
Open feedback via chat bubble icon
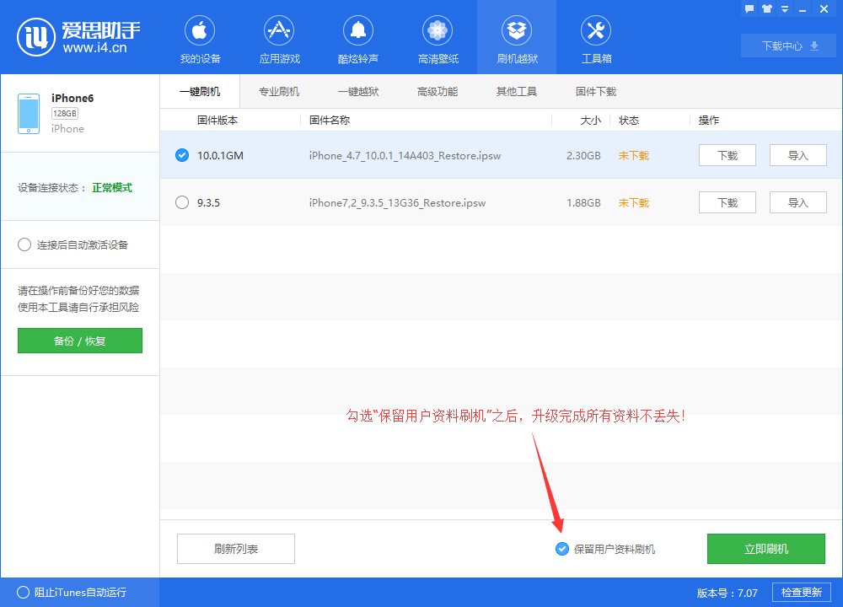(x=749, y=8)
